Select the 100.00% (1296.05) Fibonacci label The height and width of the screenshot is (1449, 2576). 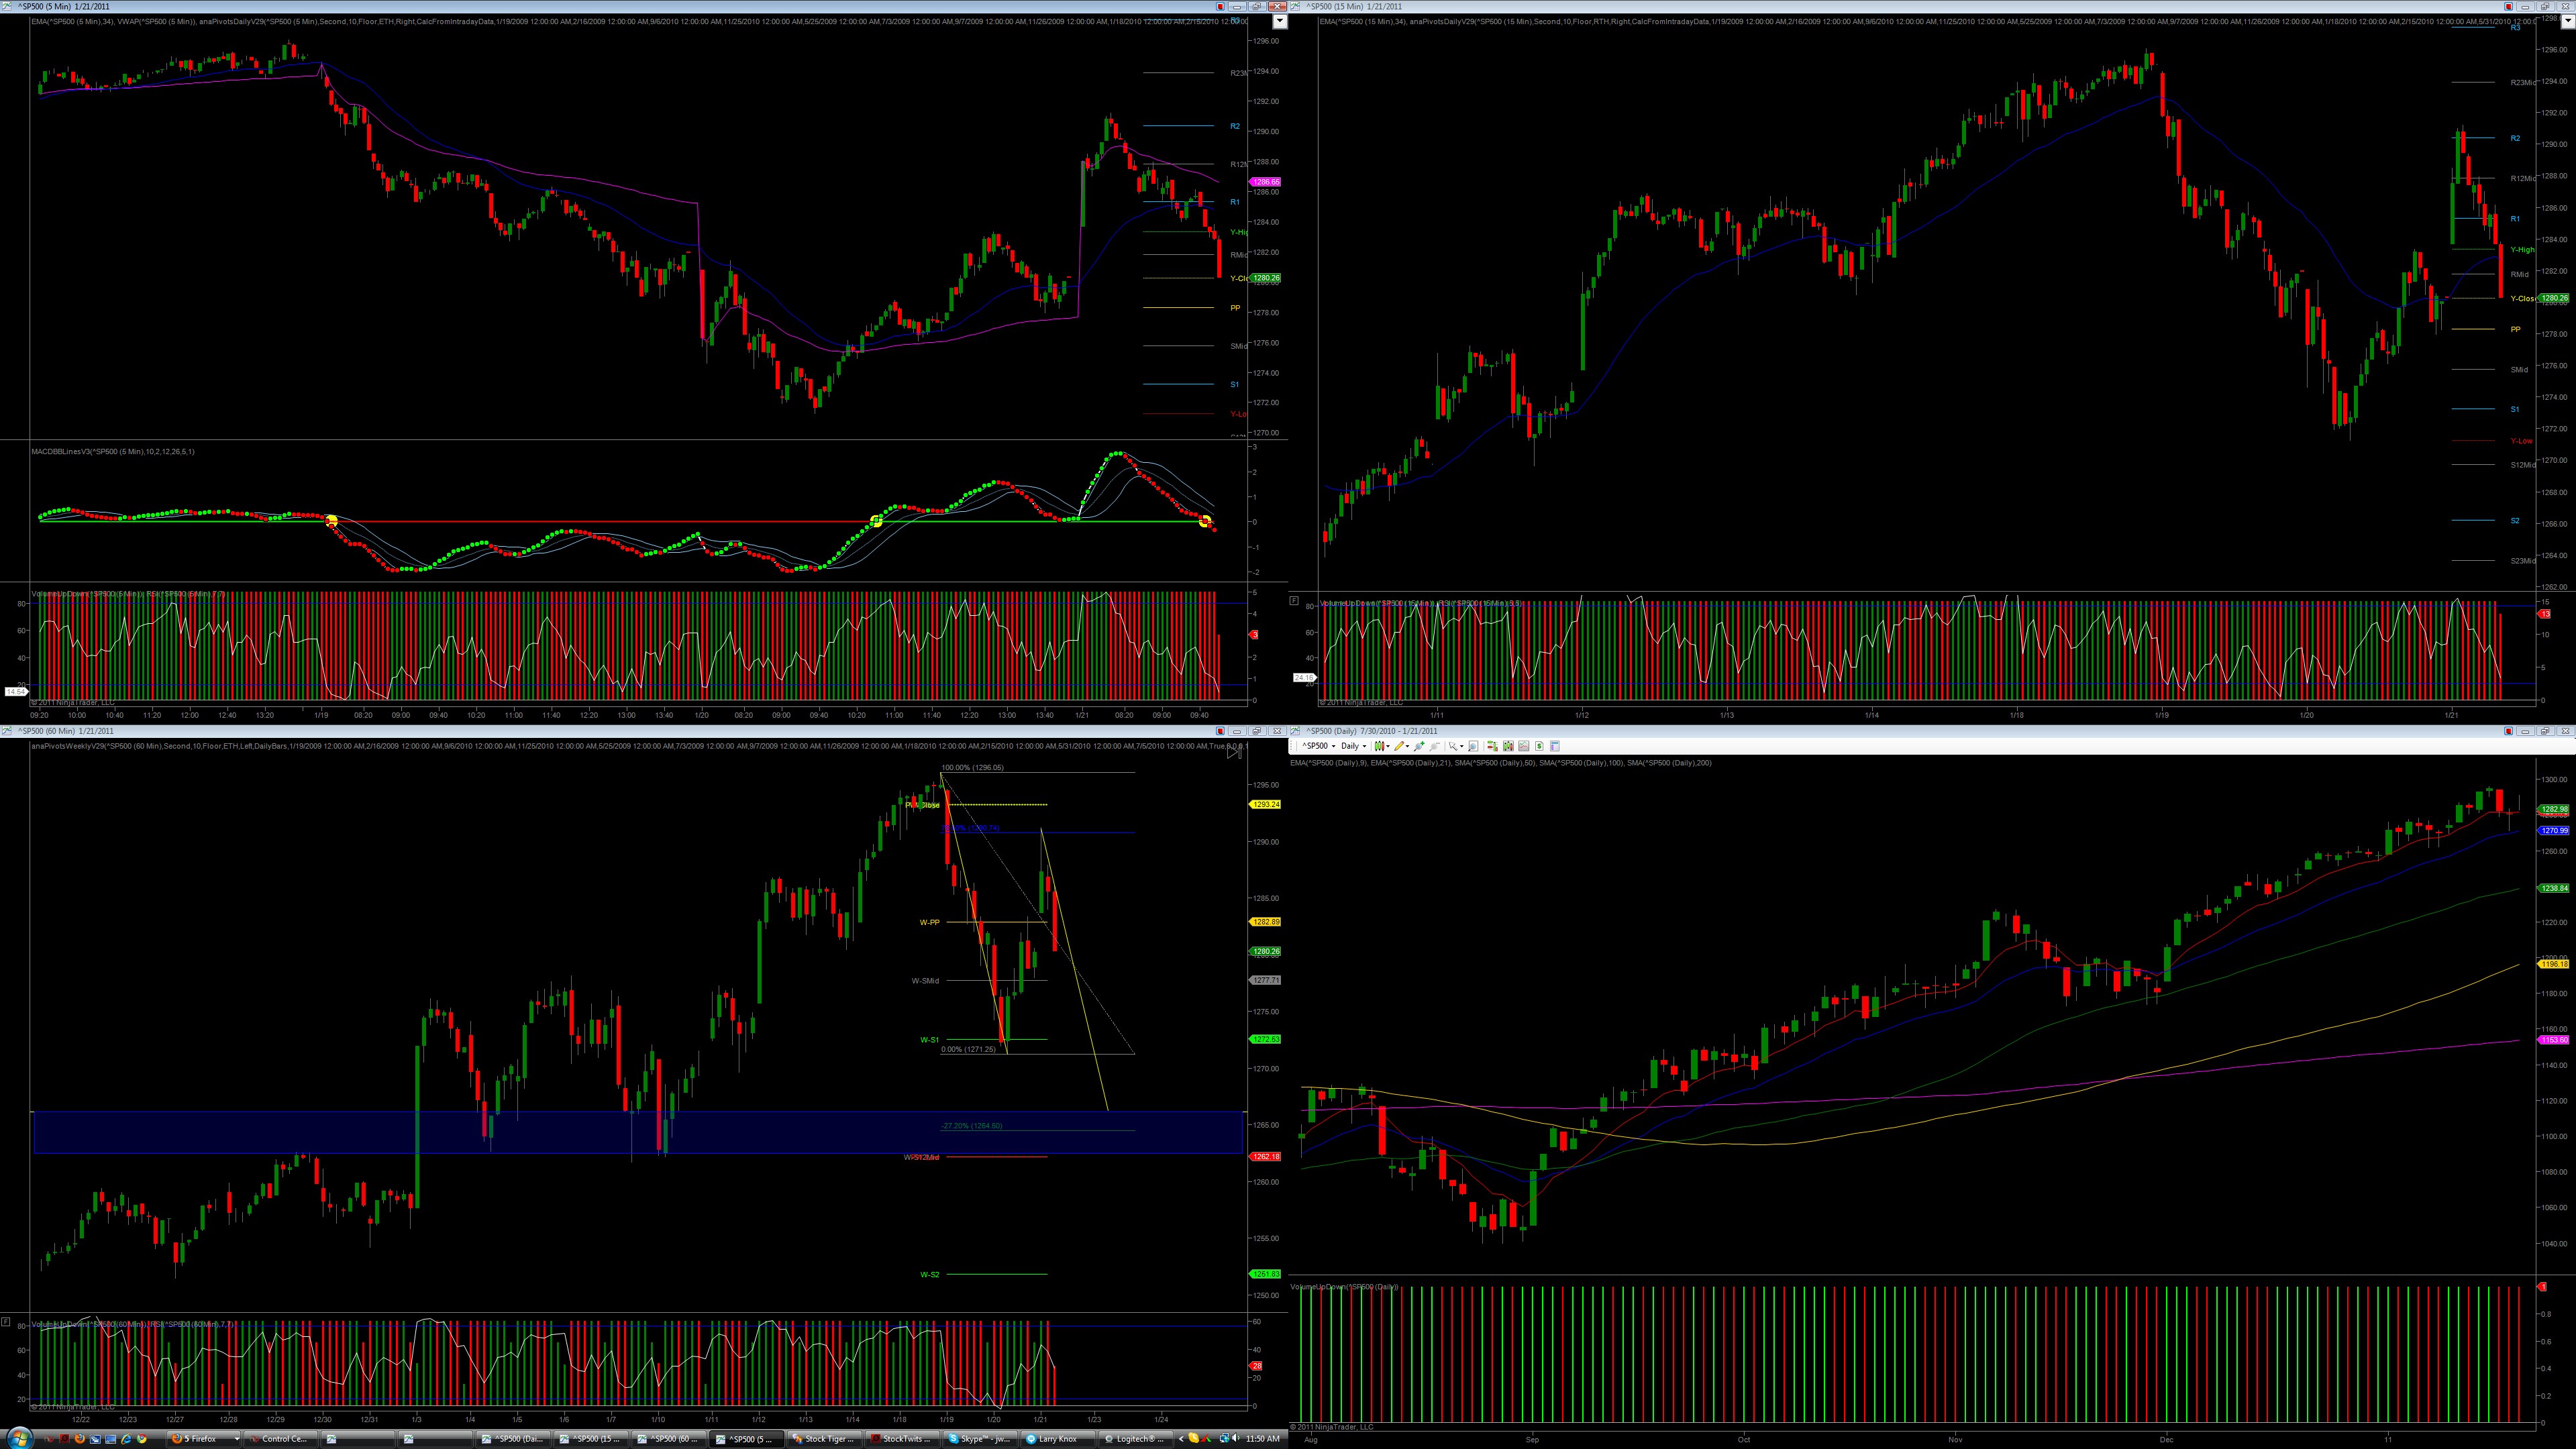(972, 768)
